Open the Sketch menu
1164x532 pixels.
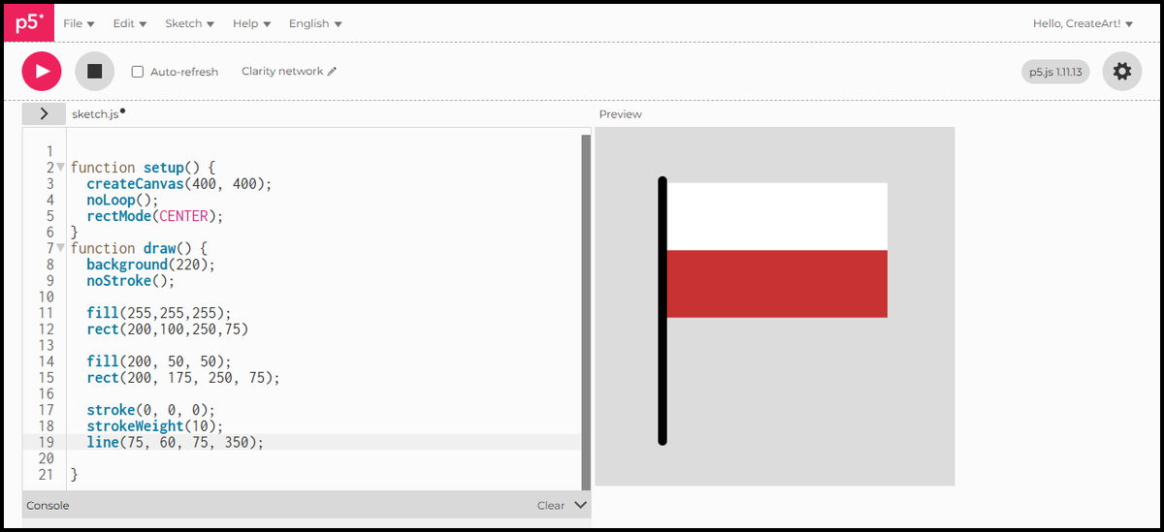190,23
